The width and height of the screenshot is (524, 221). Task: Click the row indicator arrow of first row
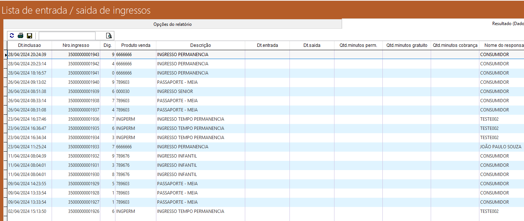point(6,55)
